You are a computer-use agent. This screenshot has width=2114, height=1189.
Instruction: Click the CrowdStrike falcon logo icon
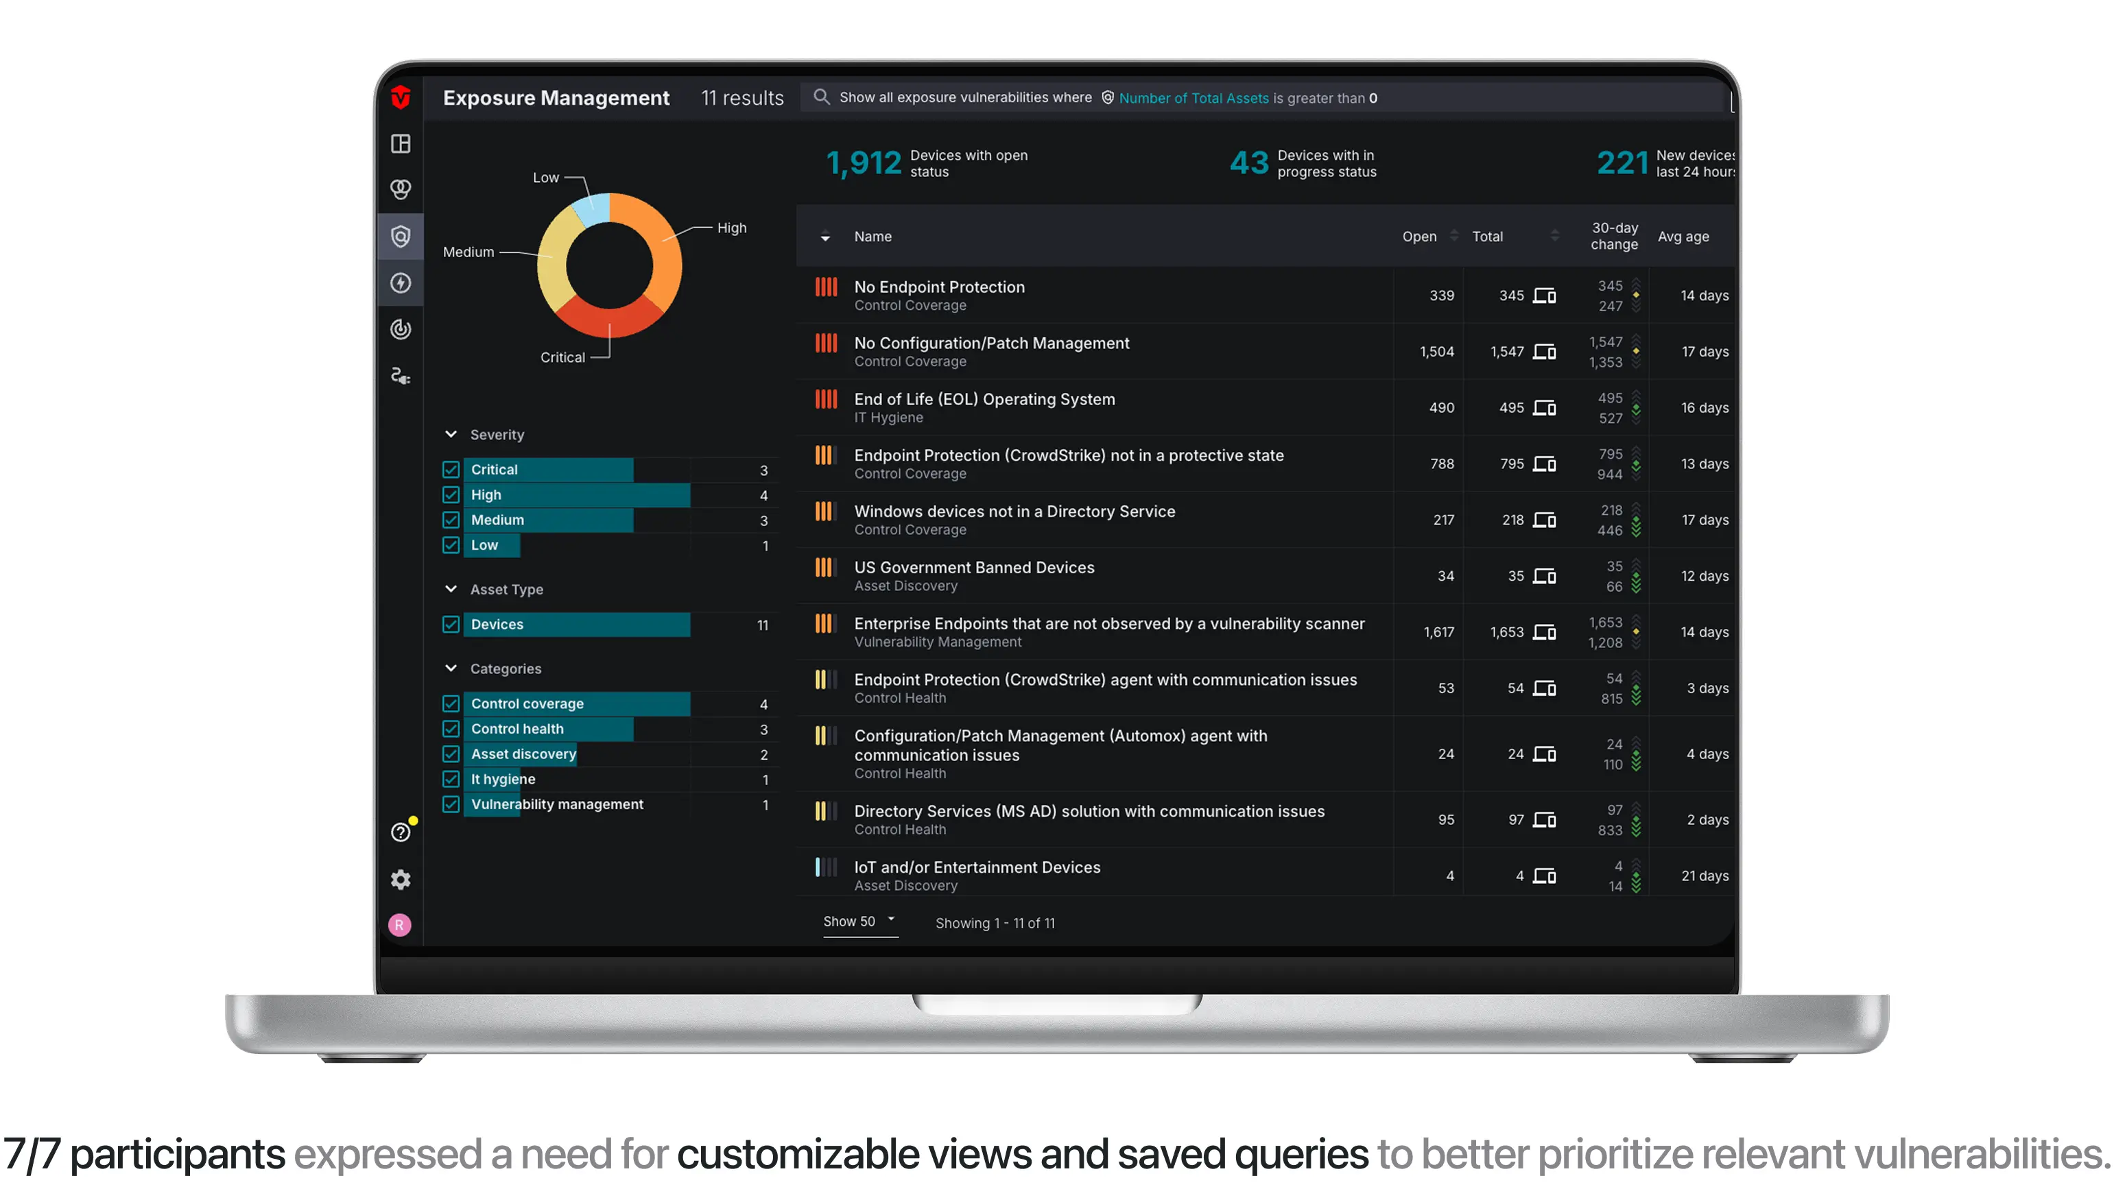pyautogui.click(x=401, y=97)
